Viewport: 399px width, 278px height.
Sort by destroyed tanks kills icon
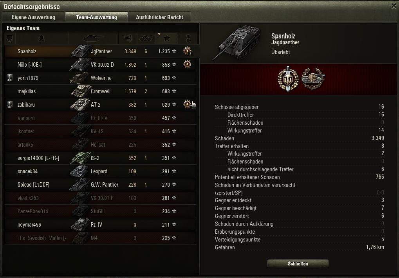point(146,38)
